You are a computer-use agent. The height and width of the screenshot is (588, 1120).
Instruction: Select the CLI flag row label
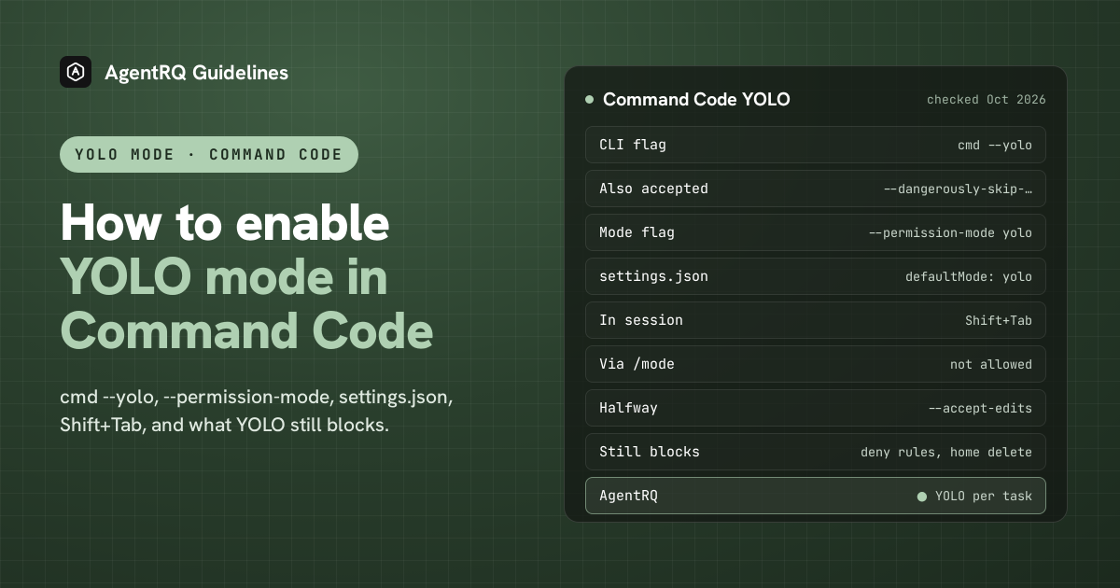[x=633, y=145]
